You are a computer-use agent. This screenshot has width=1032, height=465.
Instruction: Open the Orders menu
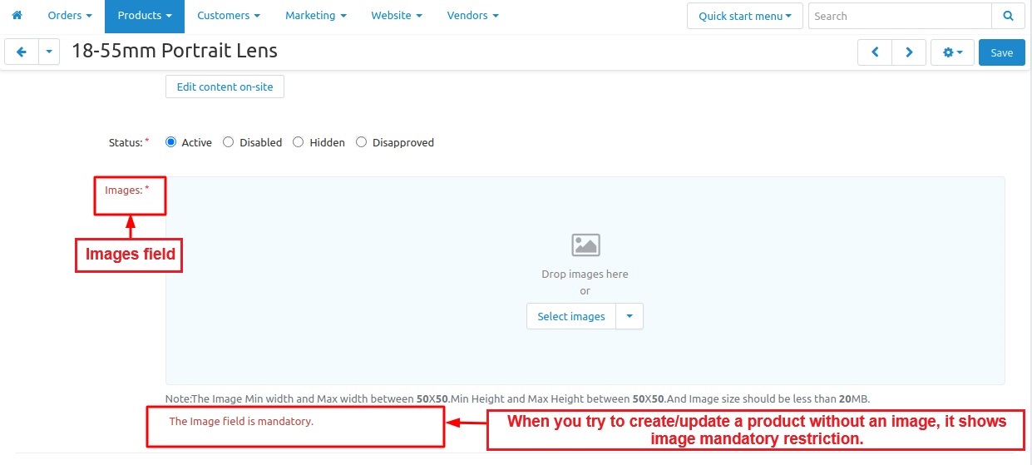point(70,16)
